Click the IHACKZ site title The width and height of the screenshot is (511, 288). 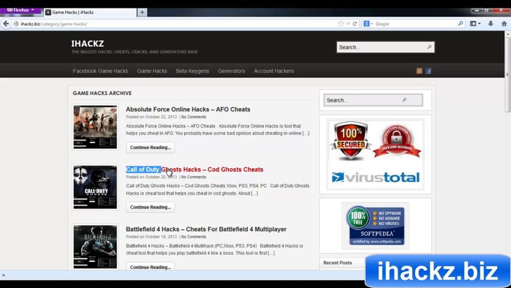(x=87, y=43)
